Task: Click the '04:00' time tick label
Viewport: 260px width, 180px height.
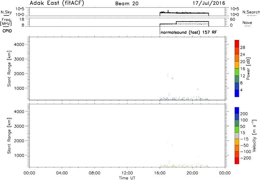Action: pyautogui.click(x=62, y=173)
